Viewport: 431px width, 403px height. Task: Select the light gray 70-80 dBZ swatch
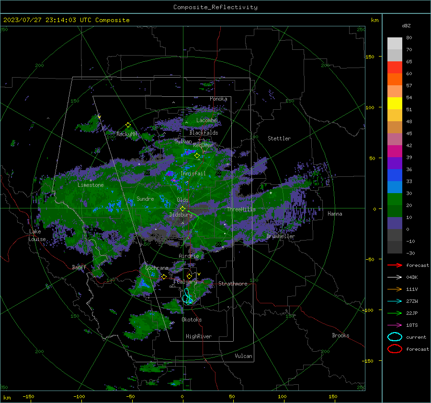[395, 44]
